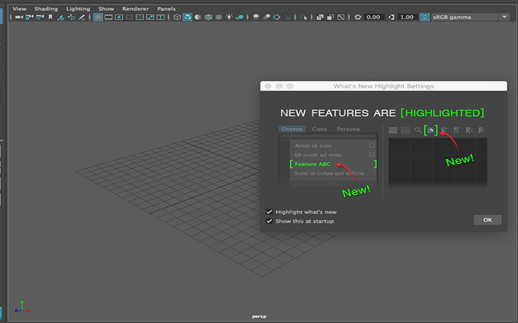
Task: Open the Lighting menu
Action: 78,8
